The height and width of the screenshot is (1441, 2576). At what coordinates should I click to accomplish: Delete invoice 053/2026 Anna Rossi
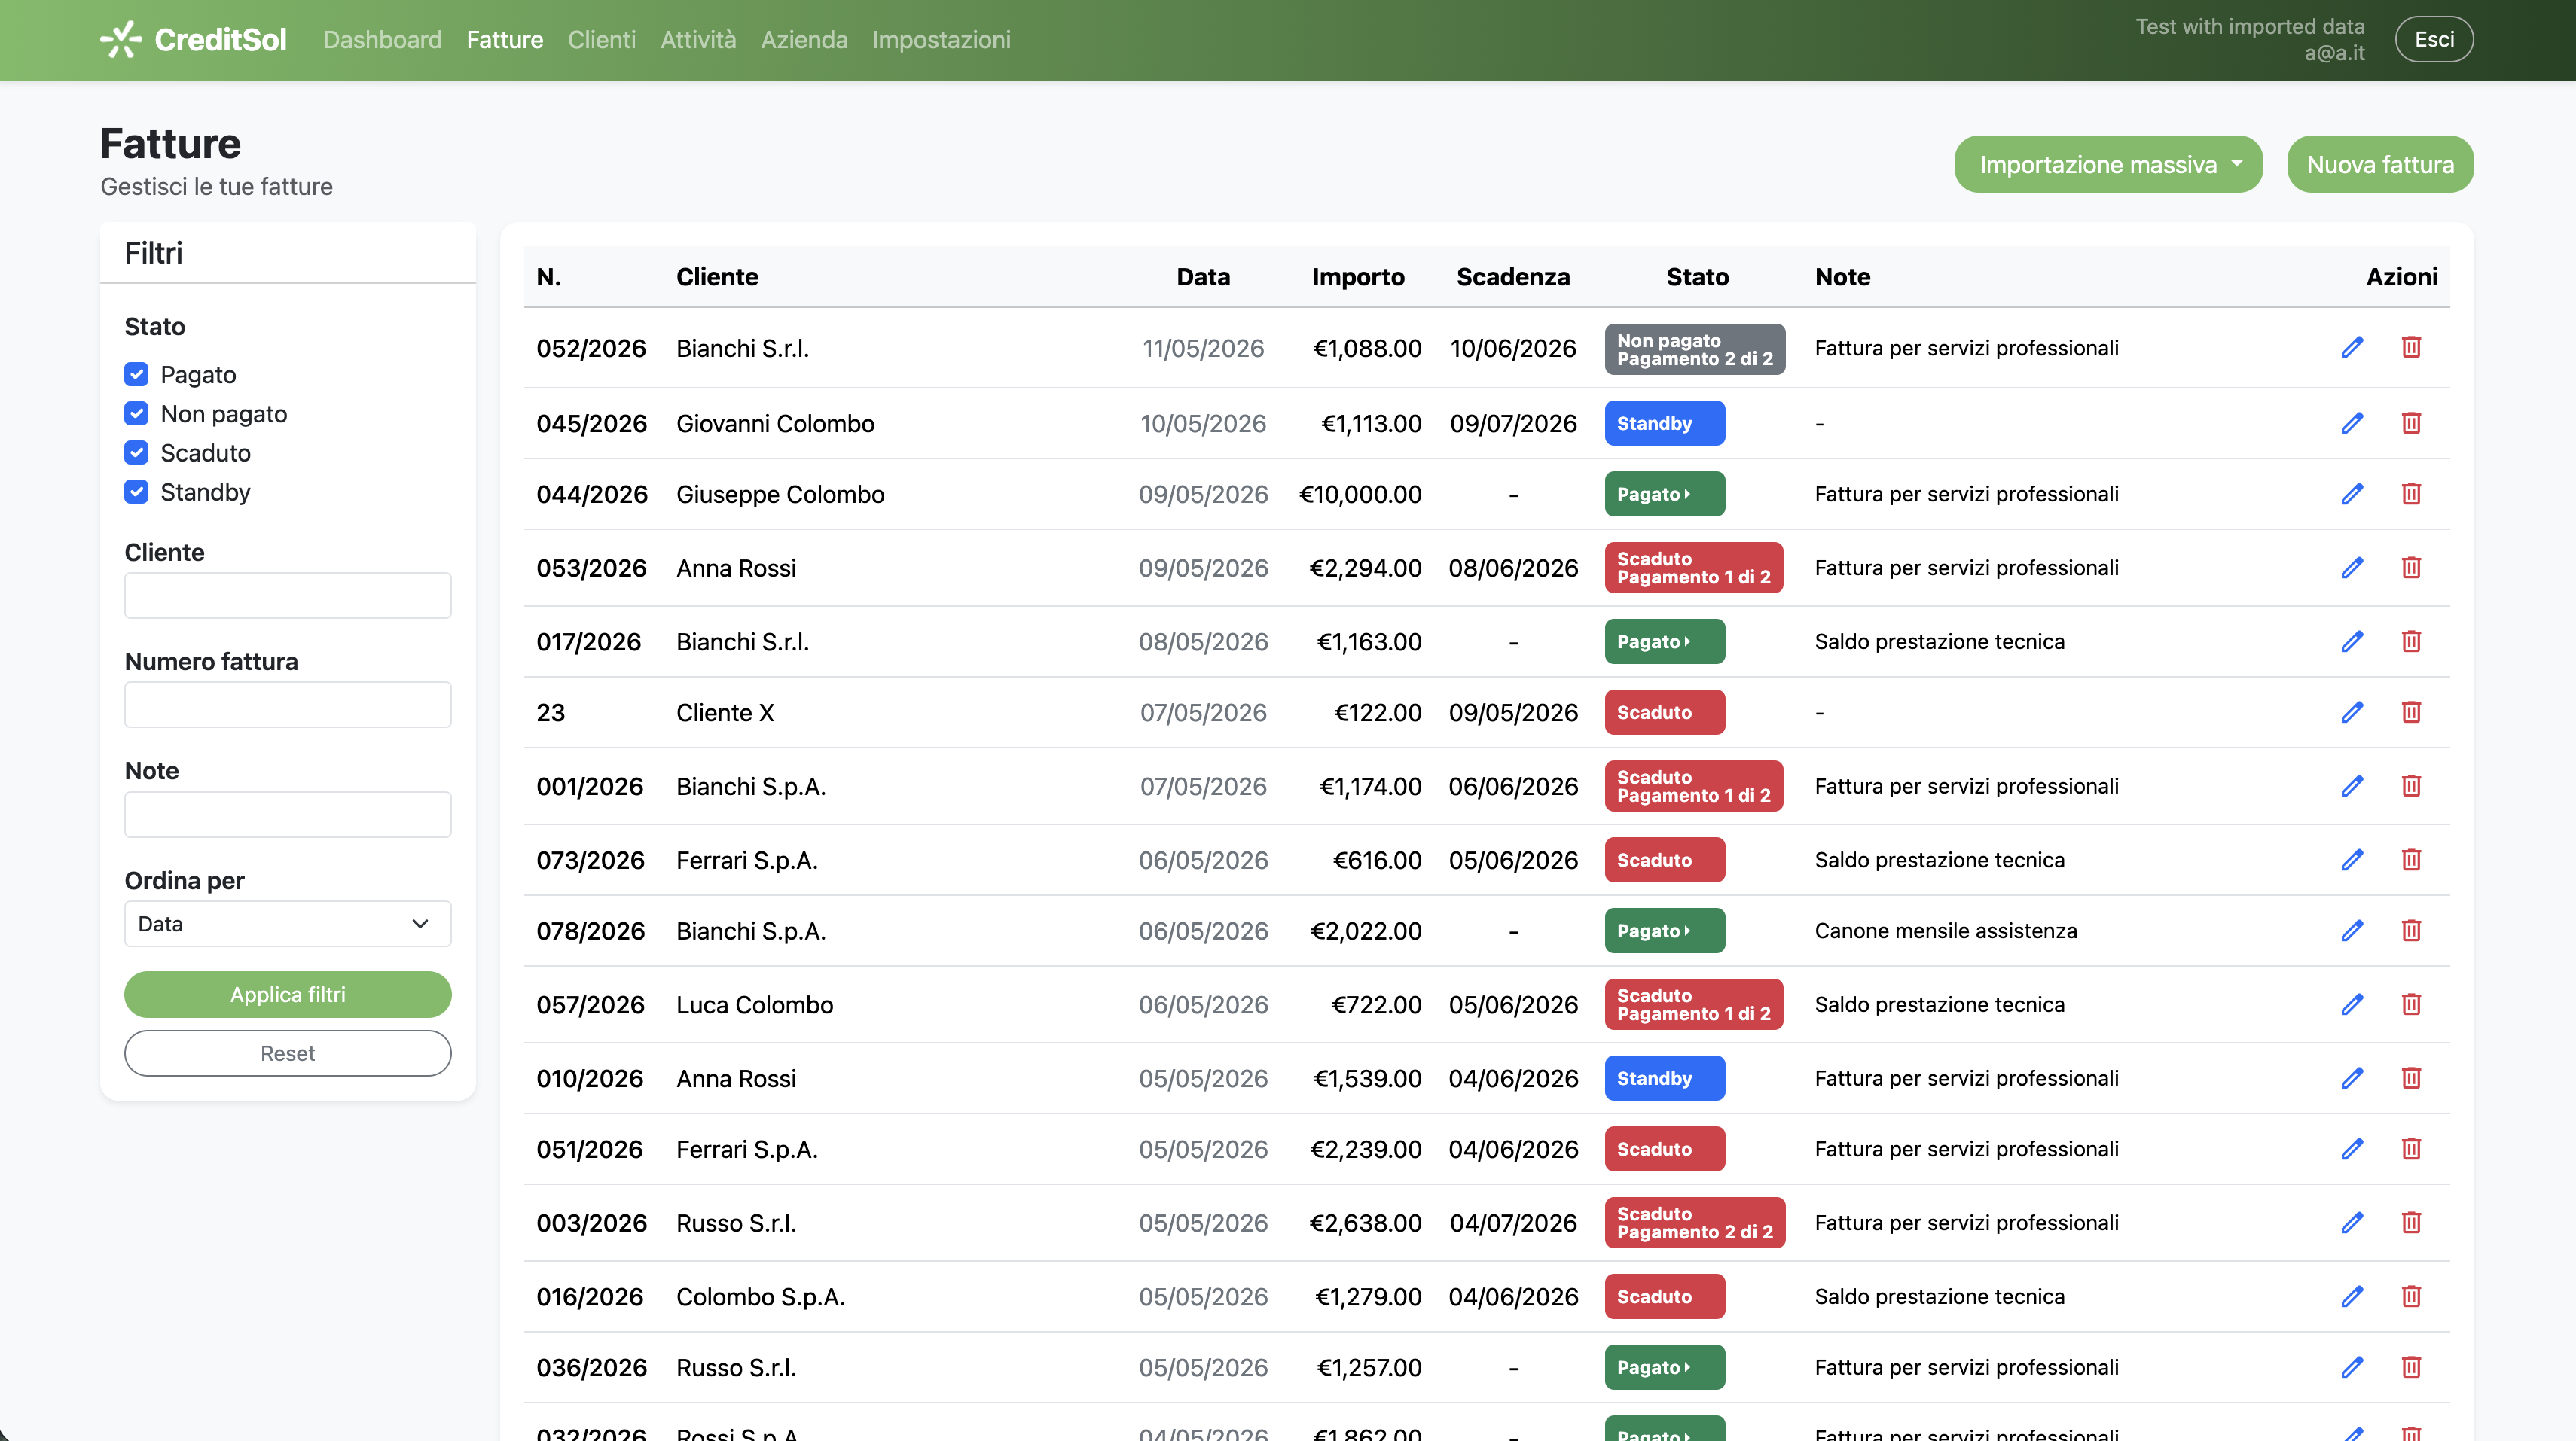2411,568
